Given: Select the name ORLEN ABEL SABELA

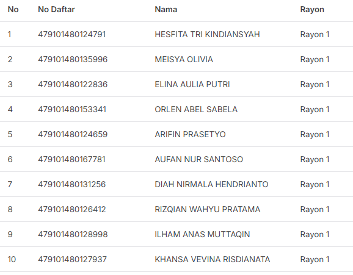Looking at the screenshot, I should tap(196, 109).
